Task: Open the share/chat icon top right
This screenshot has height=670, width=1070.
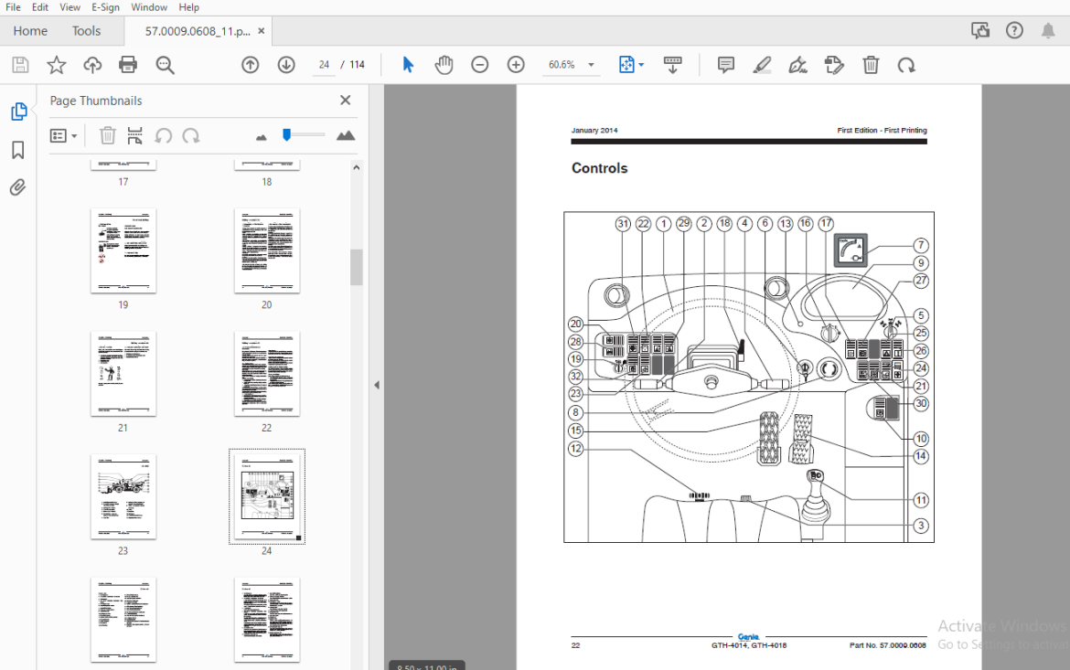Action: pos(980,30)
